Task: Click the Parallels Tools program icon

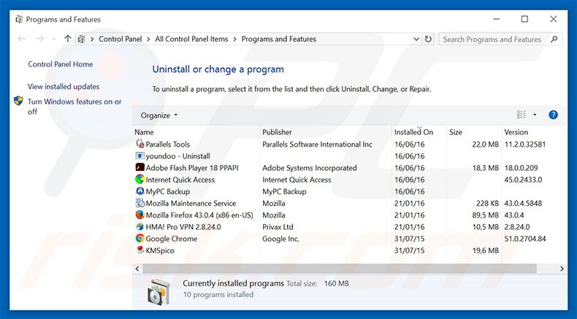Action: [x=140, y=144]
